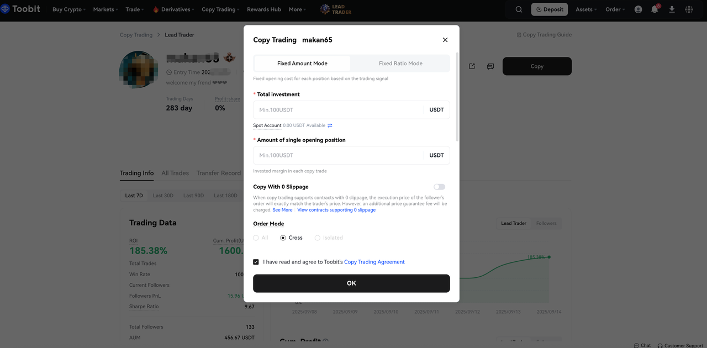This screenshot has width=707, height=348.
Task: Close the Copy Trading dialog
Action: pos(445,40)
